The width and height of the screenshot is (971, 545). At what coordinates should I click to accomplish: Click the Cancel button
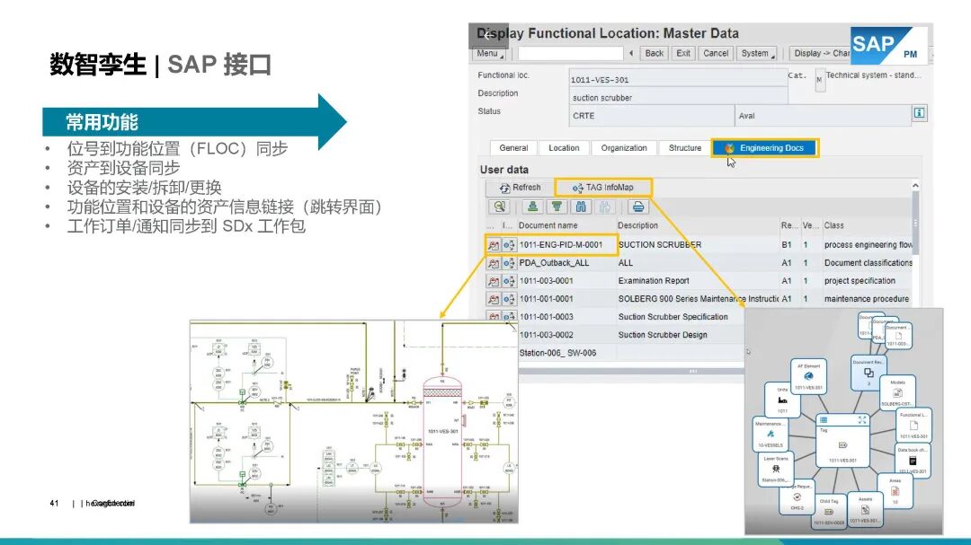click(716, 54)
